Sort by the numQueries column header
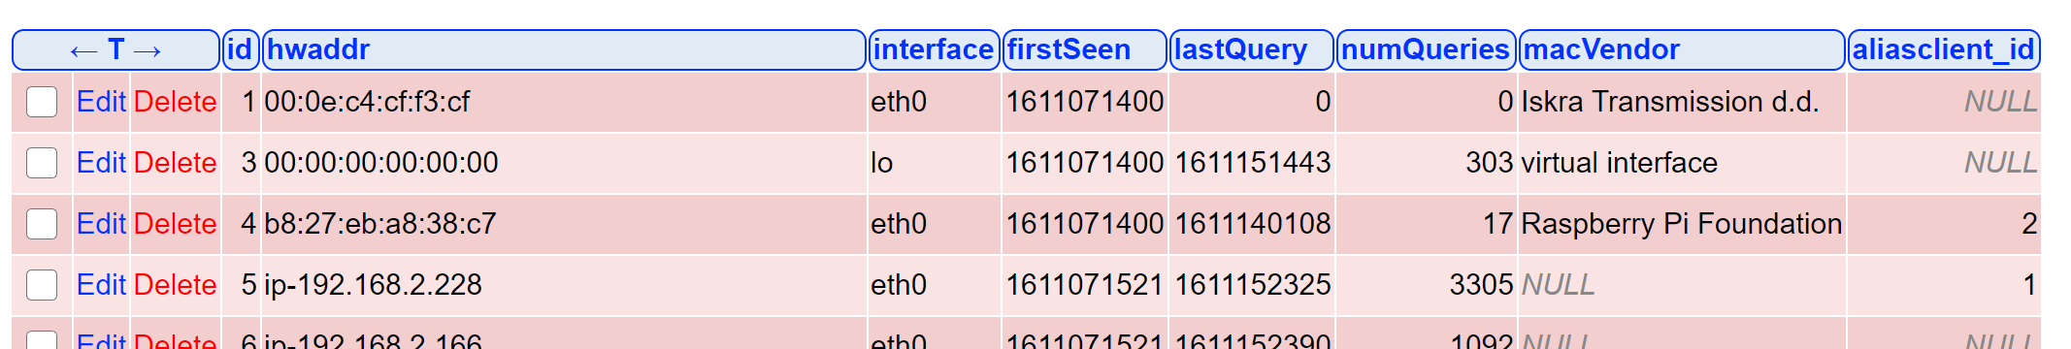Screen dimensions: 2071x349 [x=1426, y=49]
